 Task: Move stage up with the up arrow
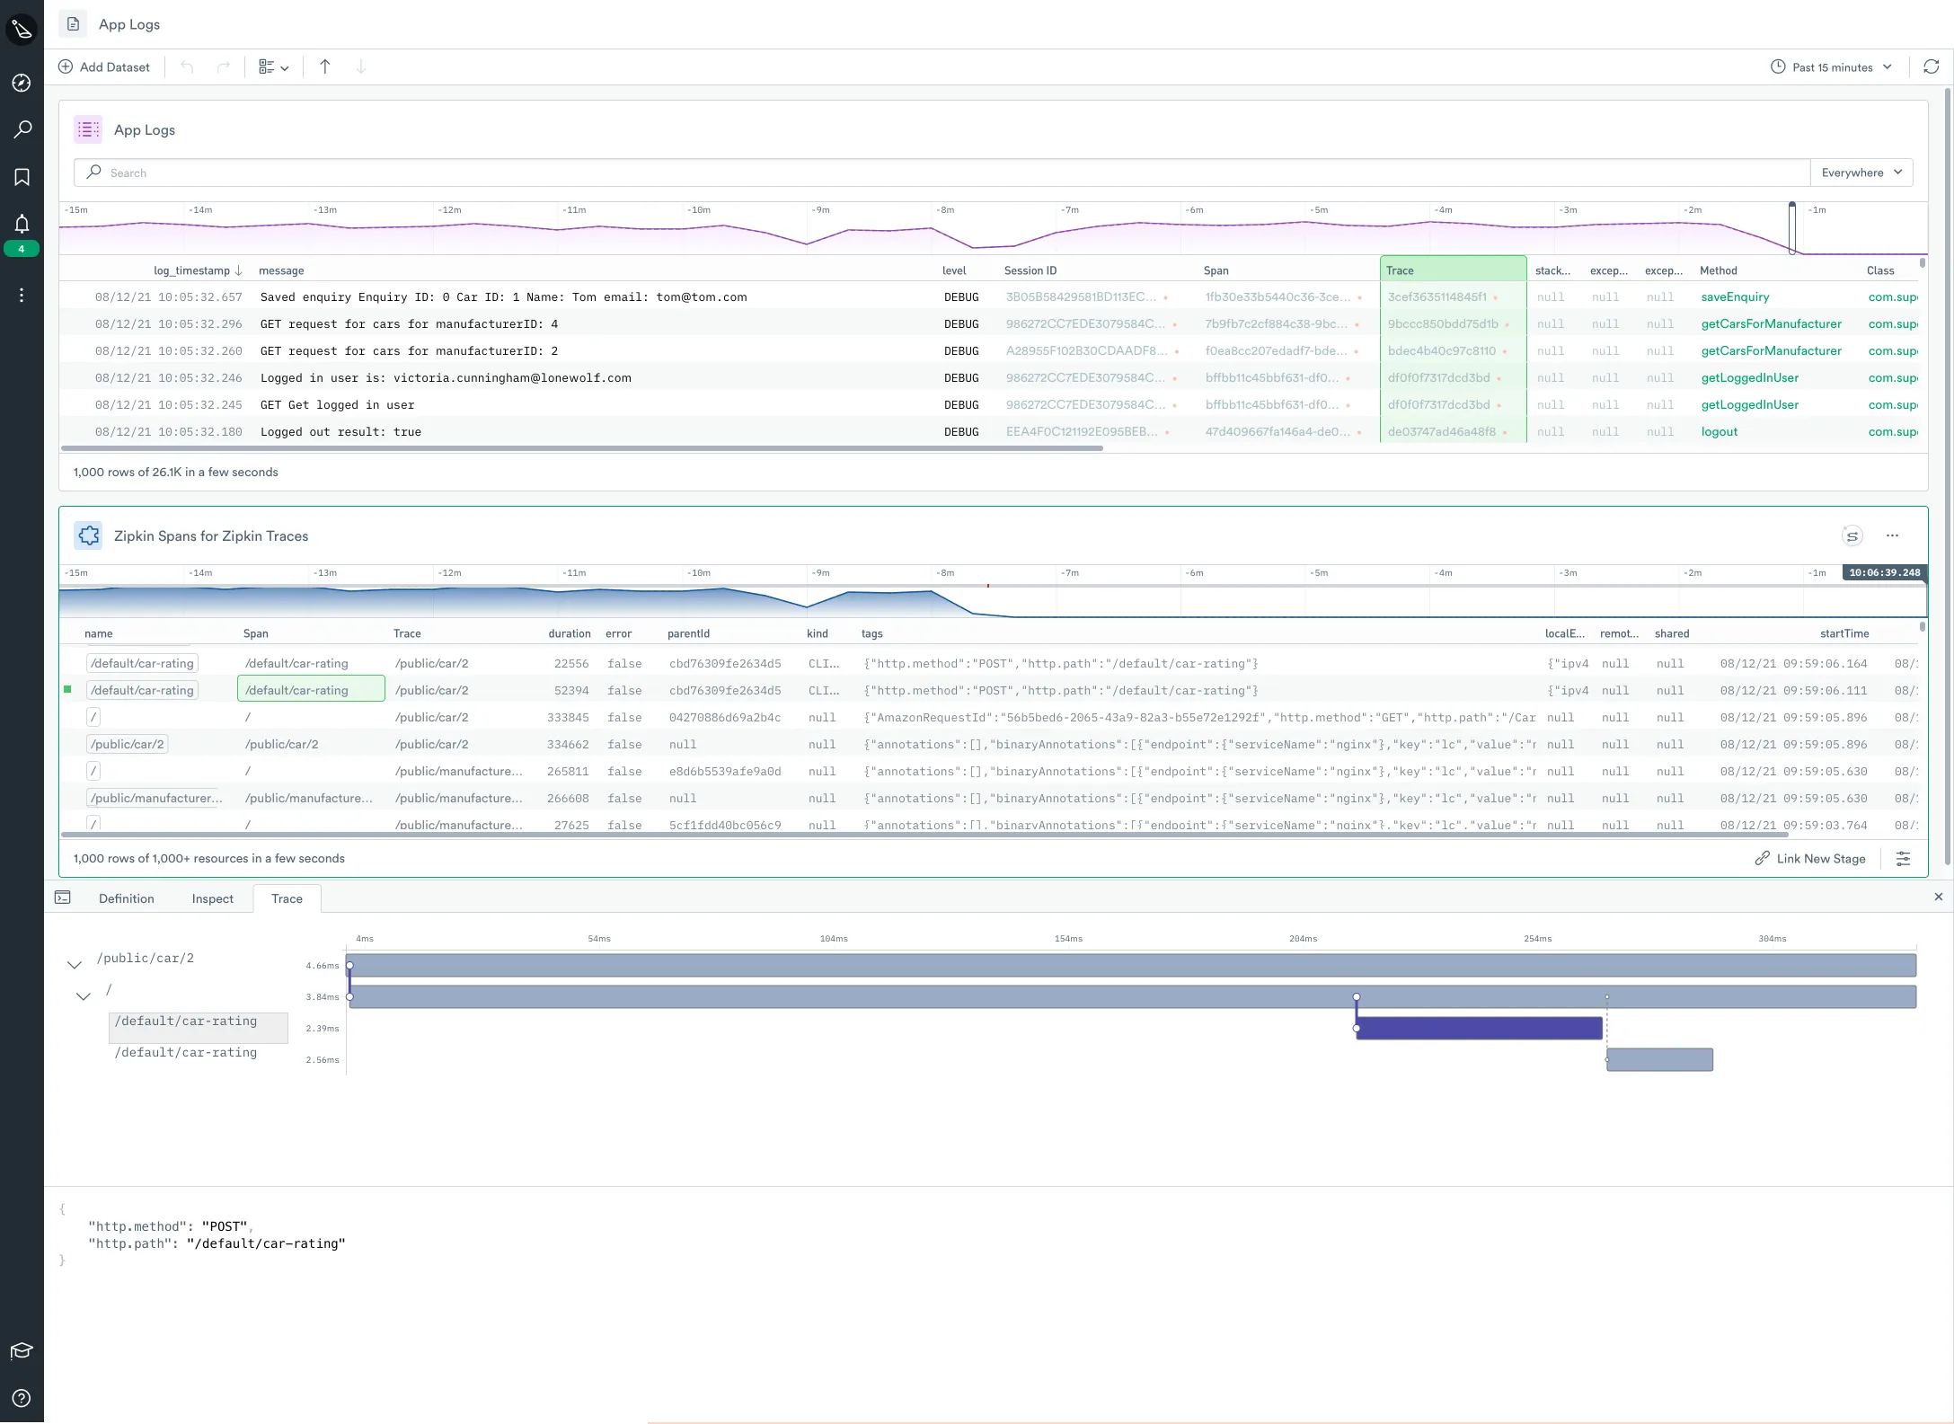click(325, 66)
